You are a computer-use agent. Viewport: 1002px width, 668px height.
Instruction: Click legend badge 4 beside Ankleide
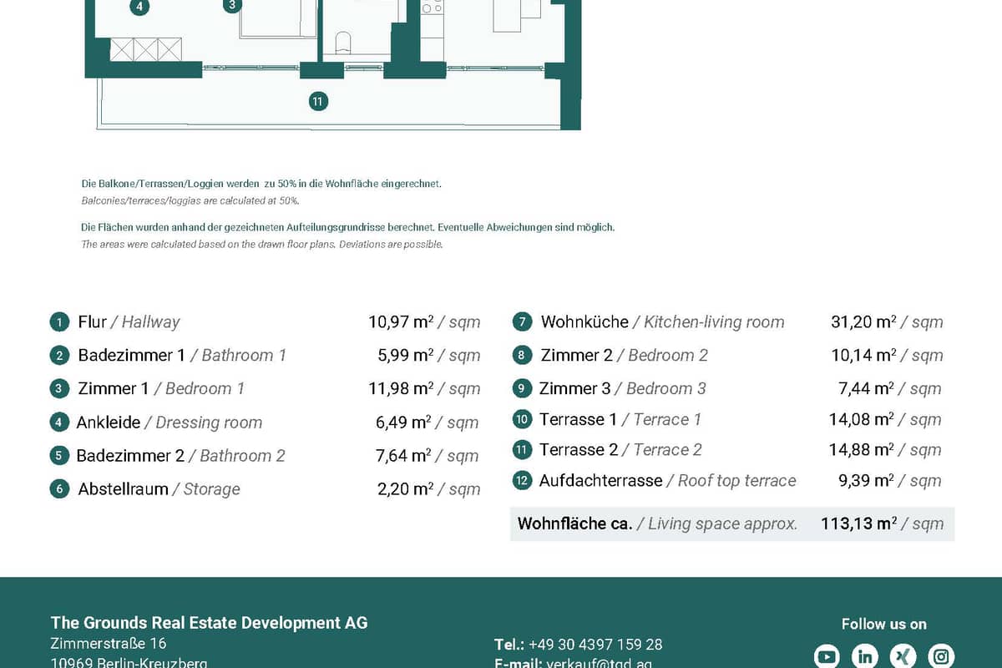pyautogui.click(x=59, y=423)
